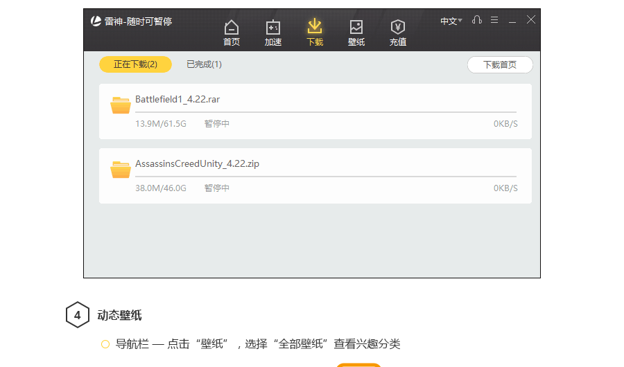The height and width of the screenshot is (367, 624).
Task: Click the 38.0M/46.0G size text
Action: 161,188
